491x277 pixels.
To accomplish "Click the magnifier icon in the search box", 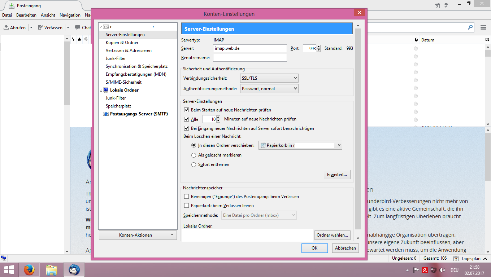I will 470,27.
